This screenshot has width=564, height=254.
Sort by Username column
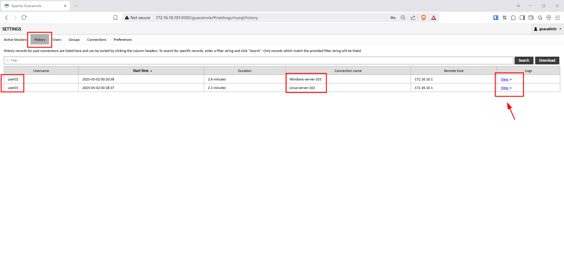41,71
